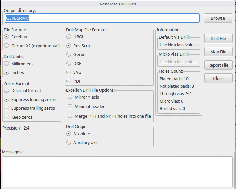Set drill origin to Auxiliary axis
This screenshot has width=236, height=189.
click(69, 142)
